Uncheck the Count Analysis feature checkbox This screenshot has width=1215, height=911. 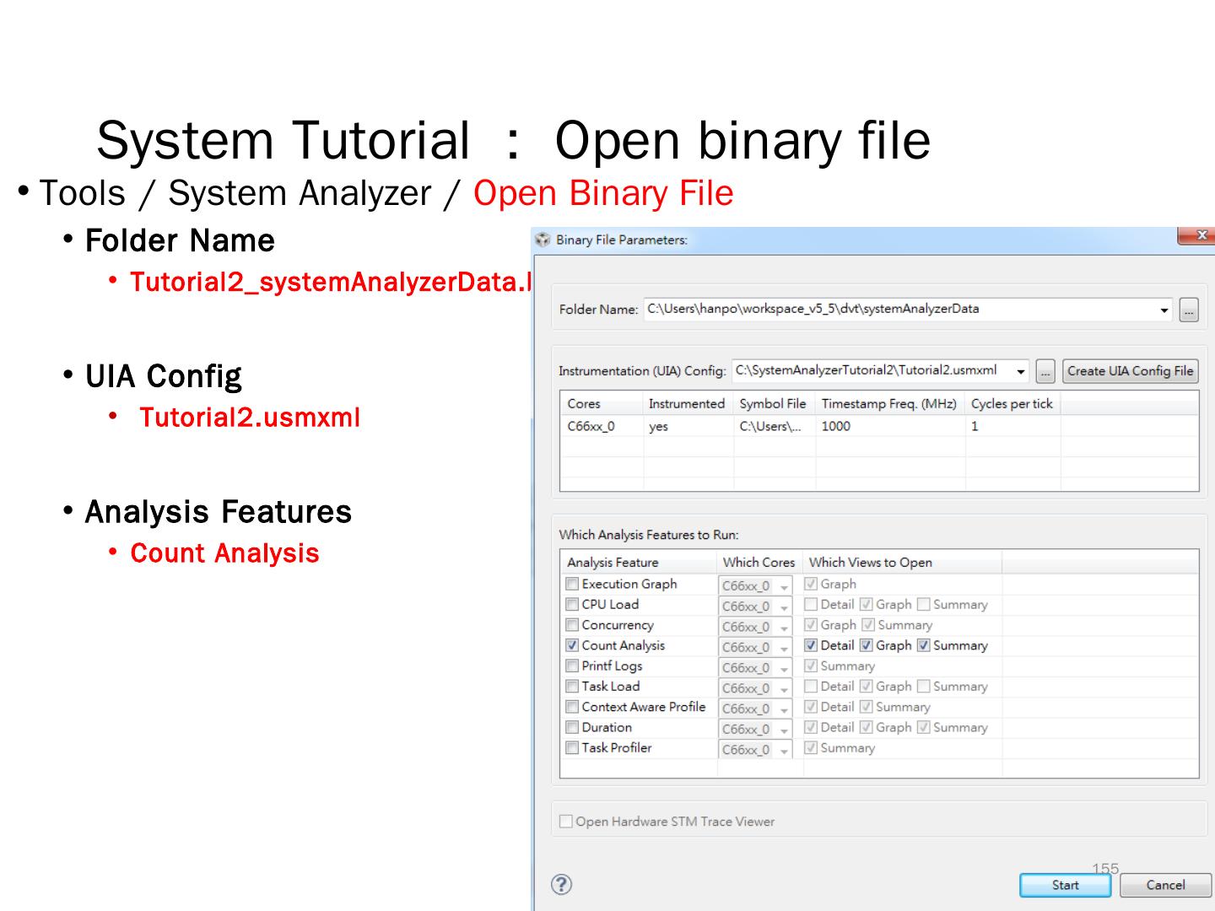tap(572, 645)
